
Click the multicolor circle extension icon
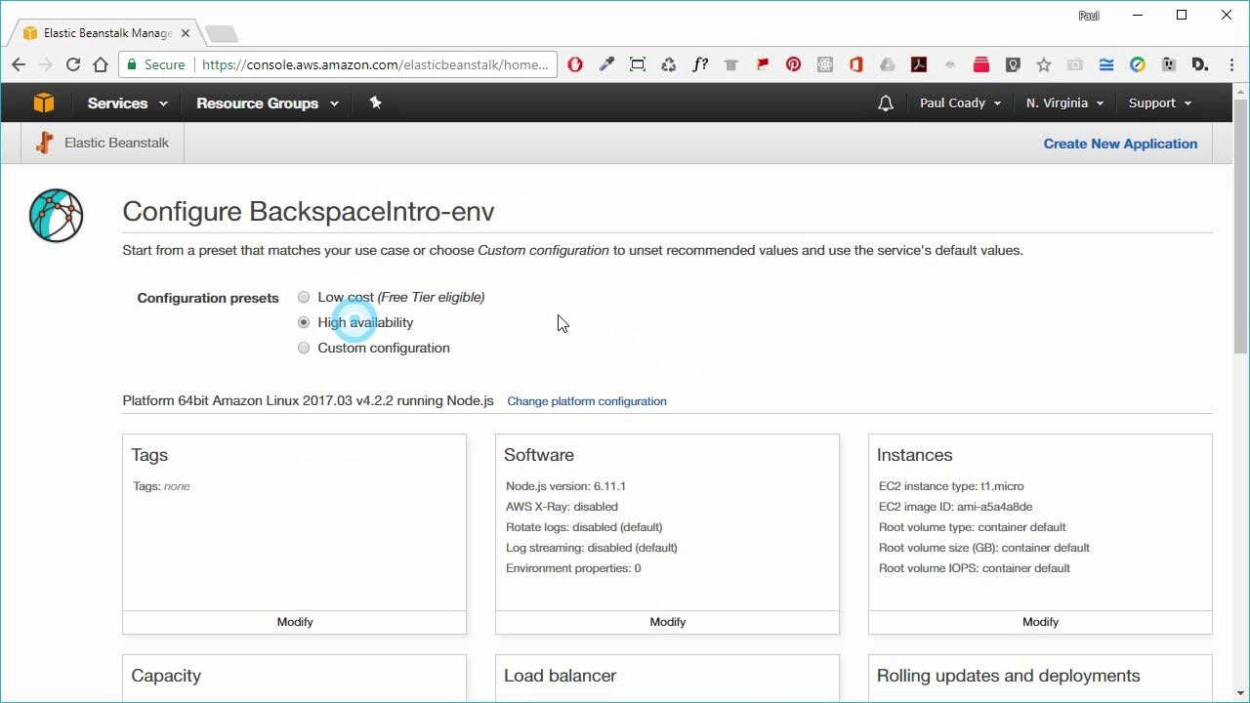pyautogui.click(x=1138, y=64)
